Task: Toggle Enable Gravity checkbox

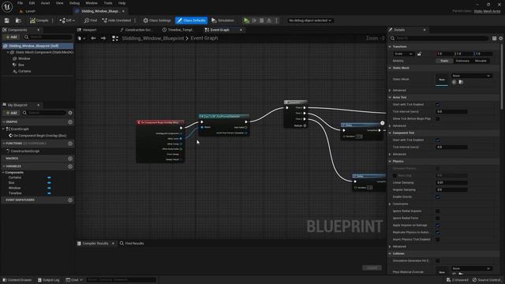Action: click(x=438, y=196)
